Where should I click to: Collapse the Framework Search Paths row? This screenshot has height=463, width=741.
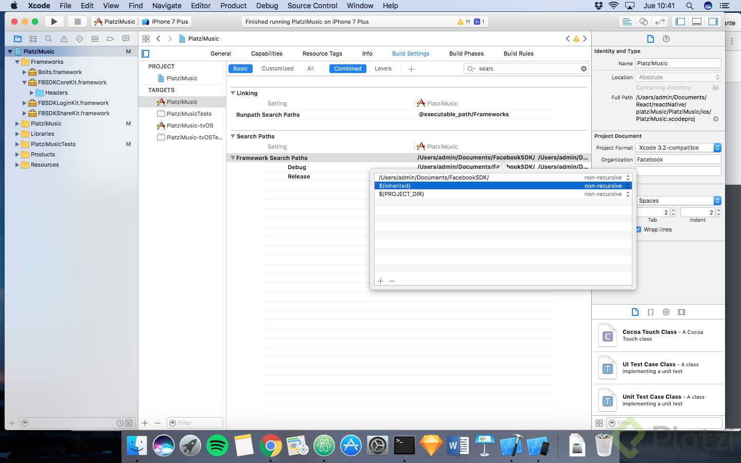click(x=233, y=158)
